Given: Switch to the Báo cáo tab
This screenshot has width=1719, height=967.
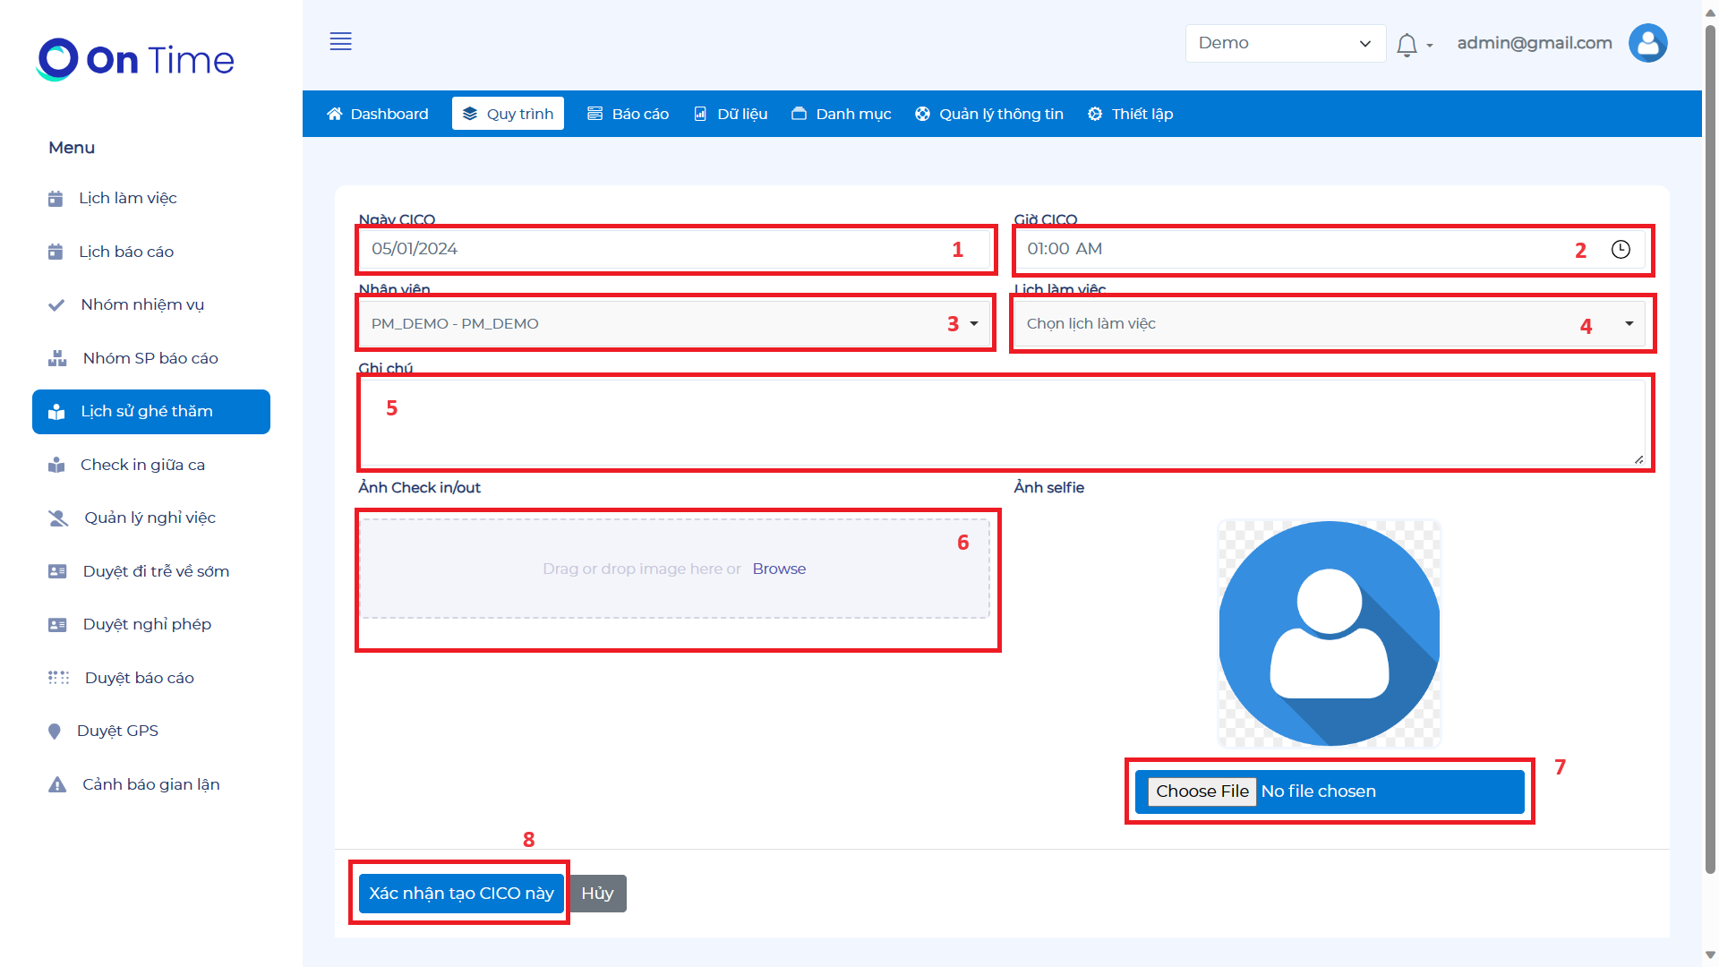Looking at the screenshot, I should [x=629, y=114].
